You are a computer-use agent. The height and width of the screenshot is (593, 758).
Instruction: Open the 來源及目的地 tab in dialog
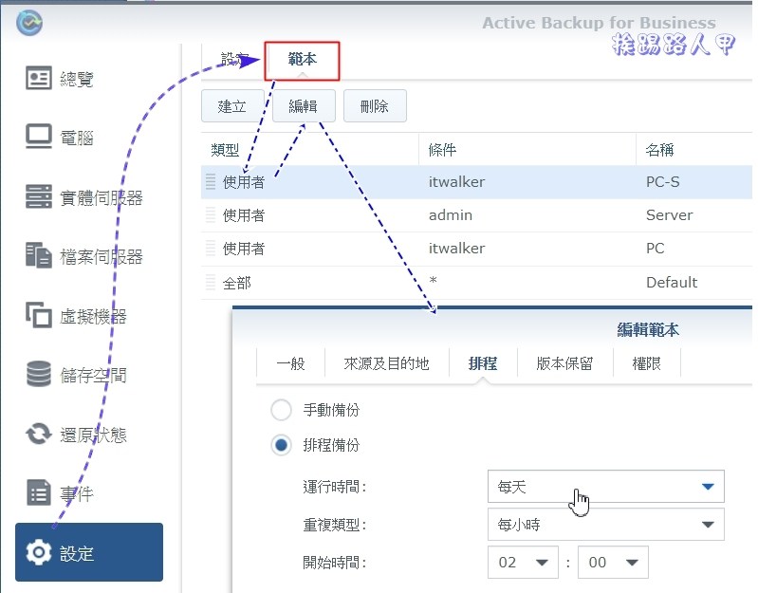click(x=387, y=363)
